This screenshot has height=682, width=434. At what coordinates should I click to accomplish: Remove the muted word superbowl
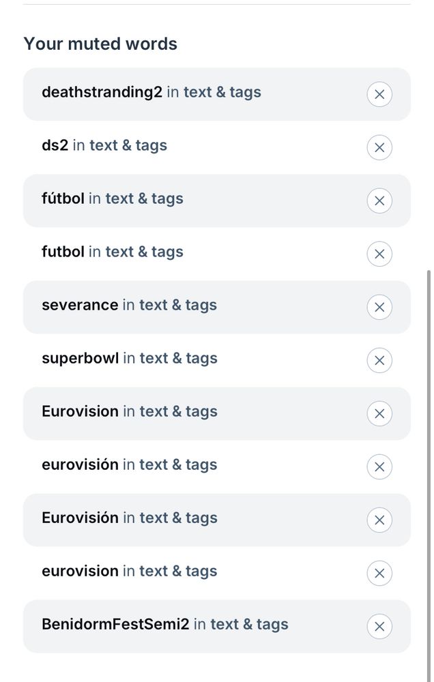pos(379,360)
